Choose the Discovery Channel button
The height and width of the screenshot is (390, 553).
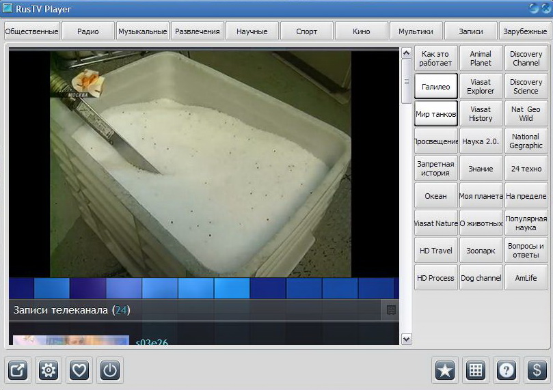pyautogui.click(x=526, y=59)
